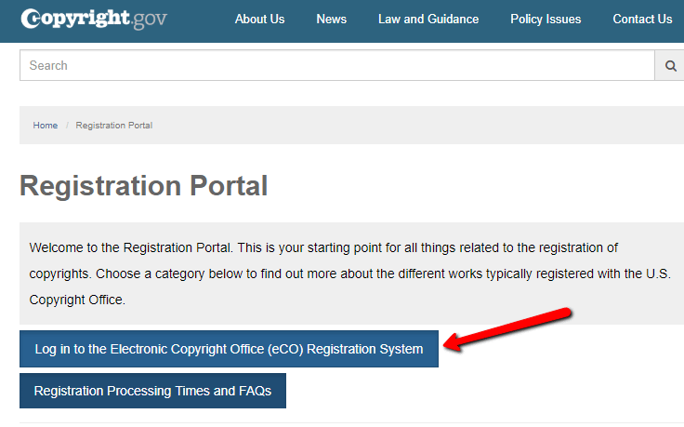Click the Copyright.gov logo
This screenshot has width=684, height=427.
(x=94, y=19)
